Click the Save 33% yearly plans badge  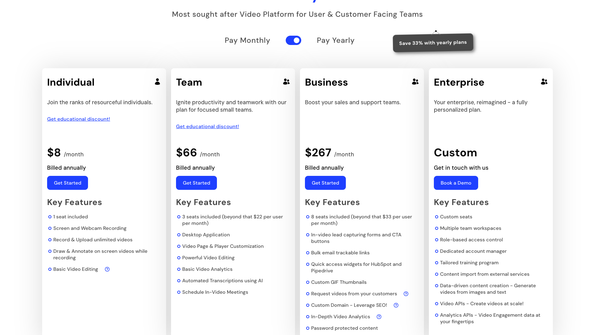[x=433, y=42]
